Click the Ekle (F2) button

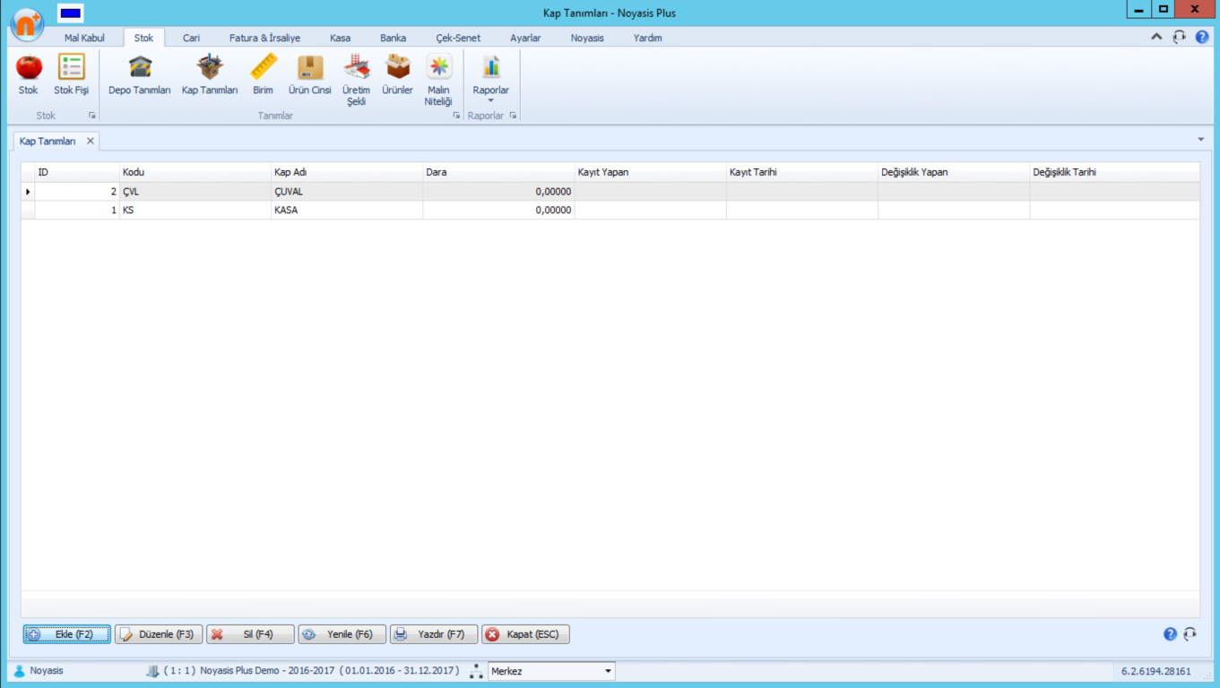pos(67,634)
